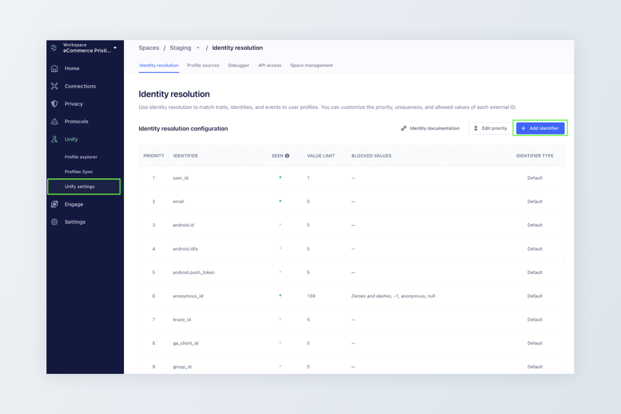Screen dimensions: 621x414
Task: Select the android.idfa identifier
Action: pyautogui.click(x=185, y=249)
